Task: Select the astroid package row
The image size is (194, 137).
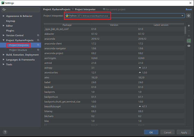Action: tap(114, 63)
